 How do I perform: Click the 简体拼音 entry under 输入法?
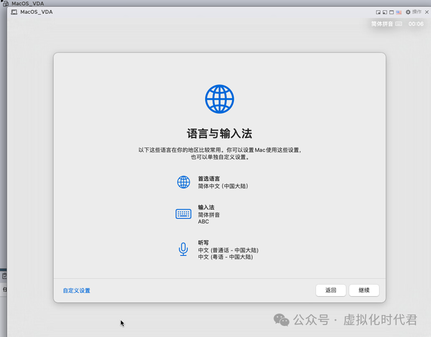point(209,215)
